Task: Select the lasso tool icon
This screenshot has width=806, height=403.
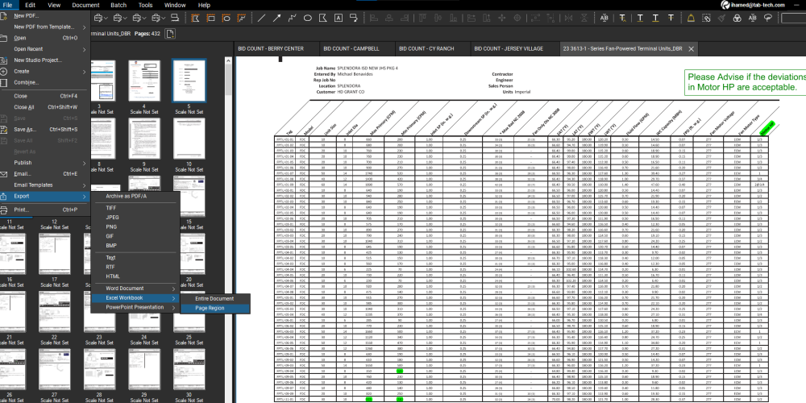Action: click(768, 18)
